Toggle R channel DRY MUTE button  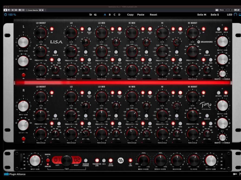pos(219,93)
